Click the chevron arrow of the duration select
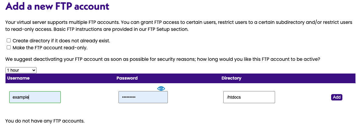Viewport: 357px width, 128px height. [x=34, y=70]
